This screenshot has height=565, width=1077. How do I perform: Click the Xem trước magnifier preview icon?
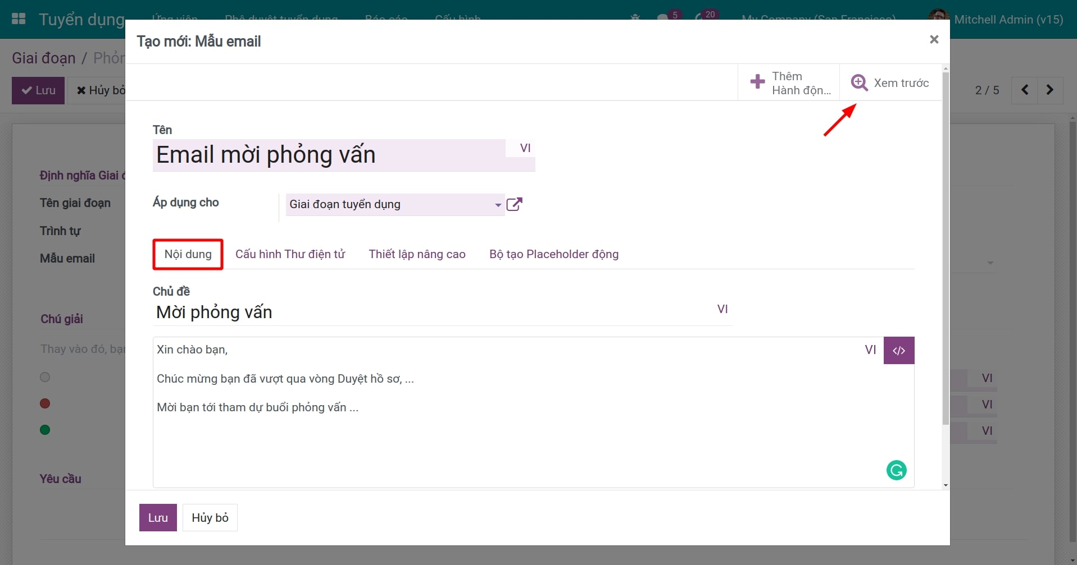point(860,82)
